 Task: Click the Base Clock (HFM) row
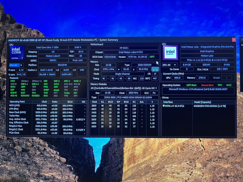47,112
